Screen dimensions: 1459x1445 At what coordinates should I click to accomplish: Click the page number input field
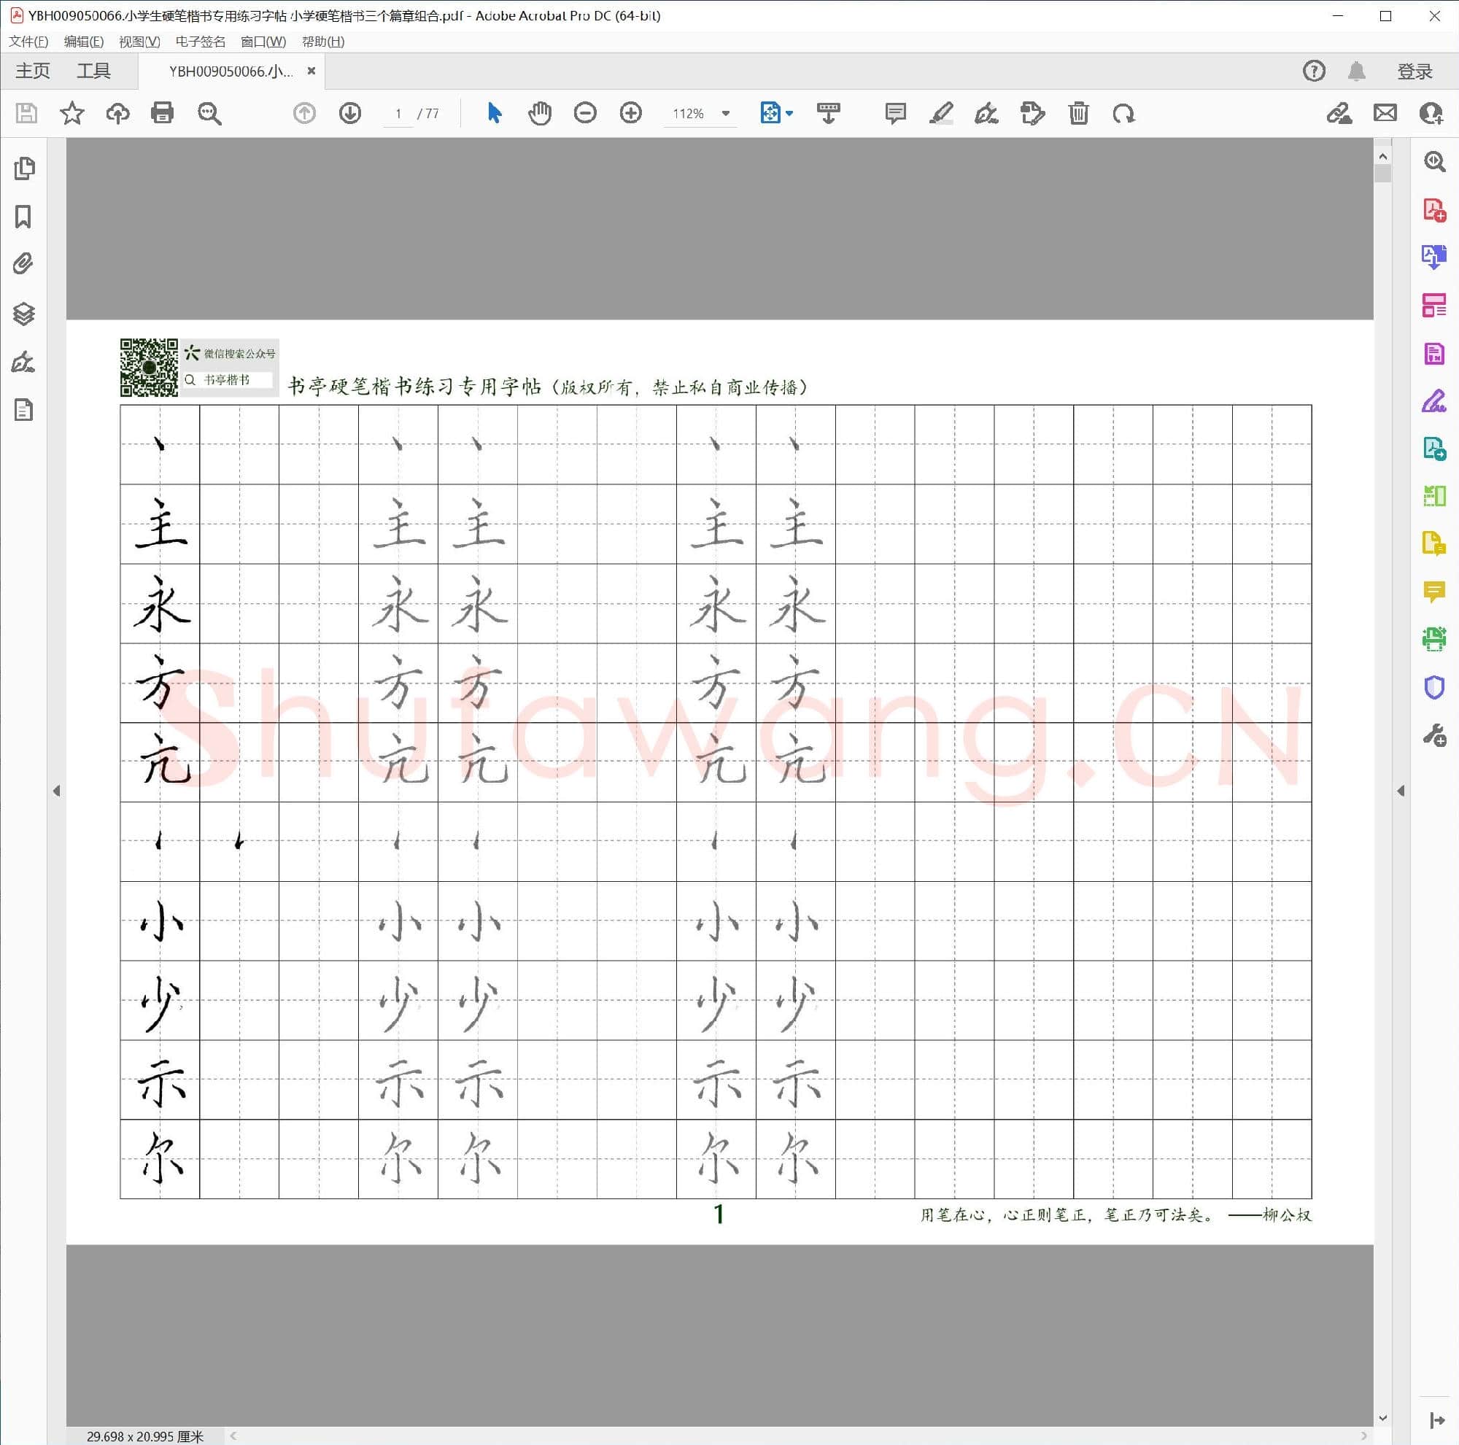[x=398, y=113]
